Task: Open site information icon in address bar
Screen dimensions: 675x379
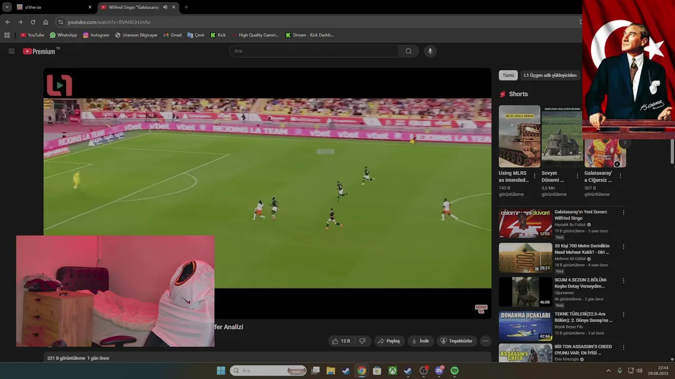Action: (61, 22)
